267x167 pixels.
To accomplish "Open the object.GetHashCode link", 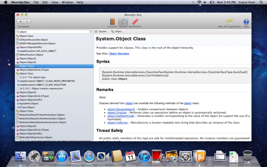I will [121, 116].
